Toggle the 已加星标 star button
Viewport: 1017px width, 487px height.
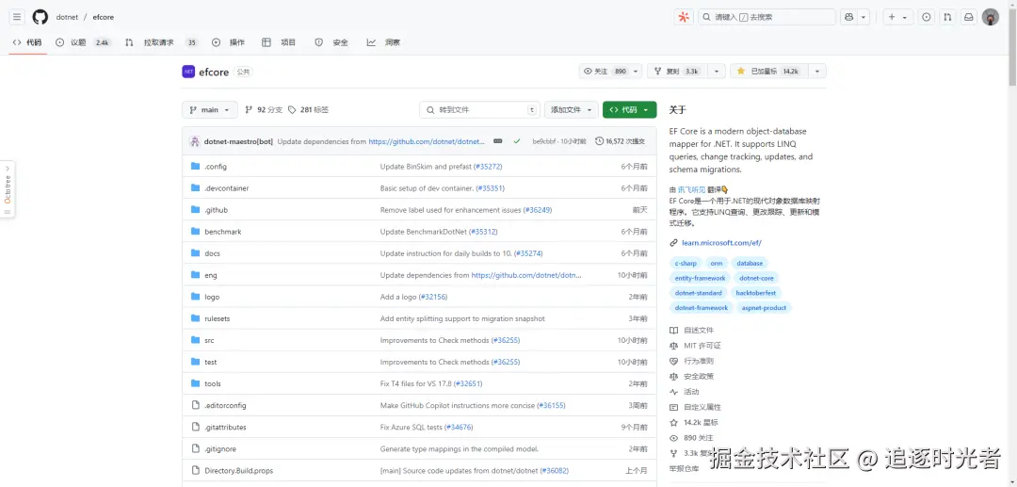[x=768, y=72]
